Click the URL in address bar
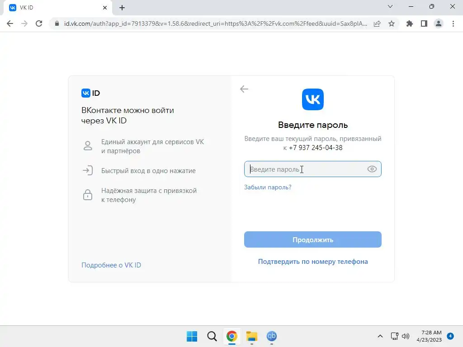This screenshot has height=347, width=463. click(x=216, y=23)
